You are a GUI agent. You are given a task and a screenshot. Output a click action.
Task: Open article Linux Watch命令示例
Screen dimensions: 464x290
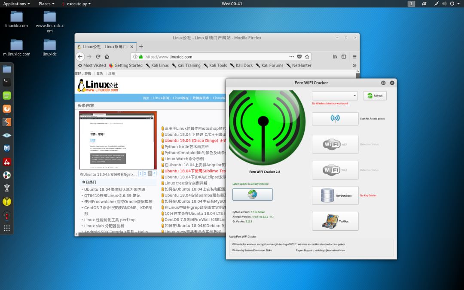tap(184, 159)
